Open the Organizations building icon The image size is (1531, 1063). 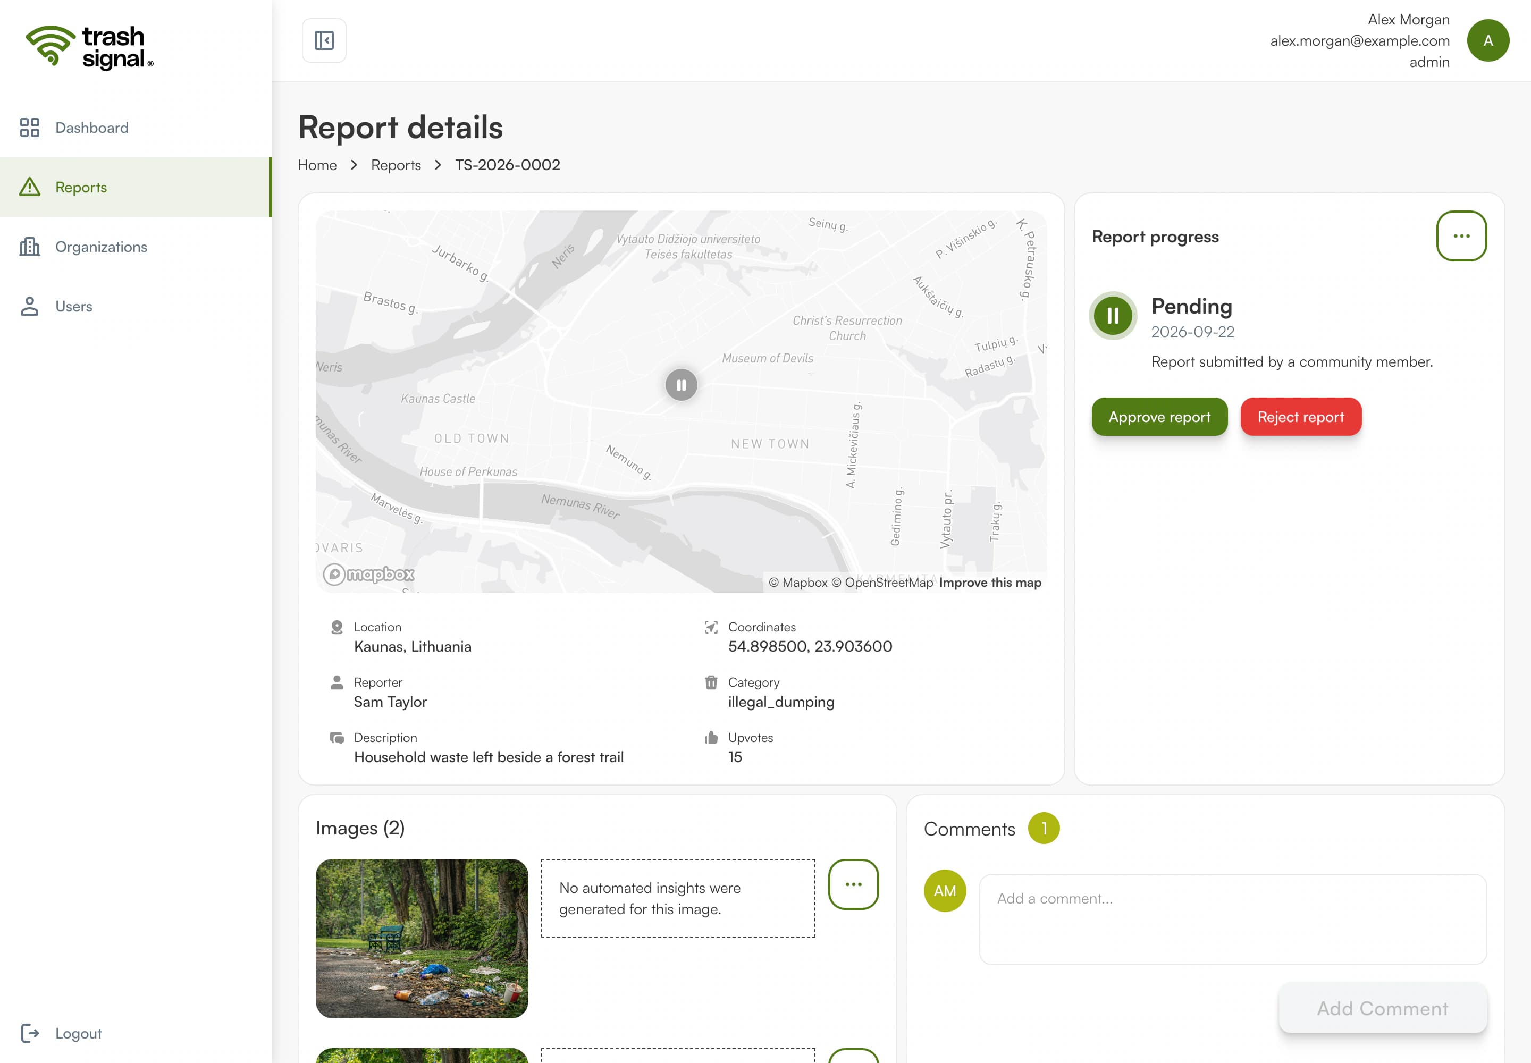(29, 247)
